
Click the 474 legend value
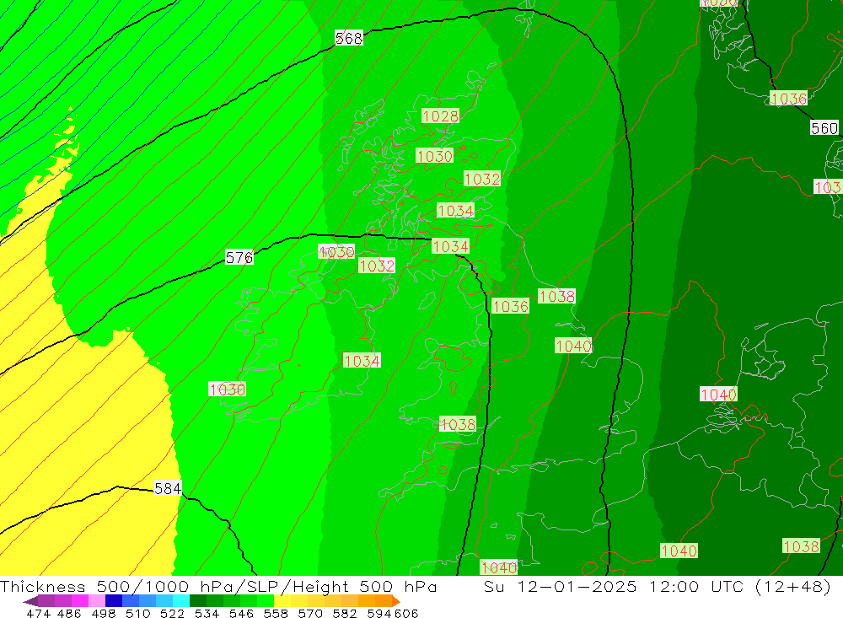pos(38,613)
